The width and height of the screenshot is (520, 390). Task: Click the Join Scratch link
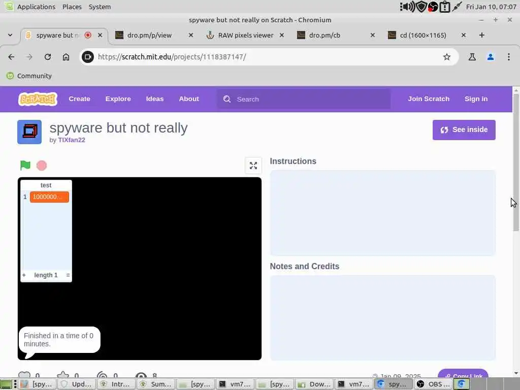point(429,99)
